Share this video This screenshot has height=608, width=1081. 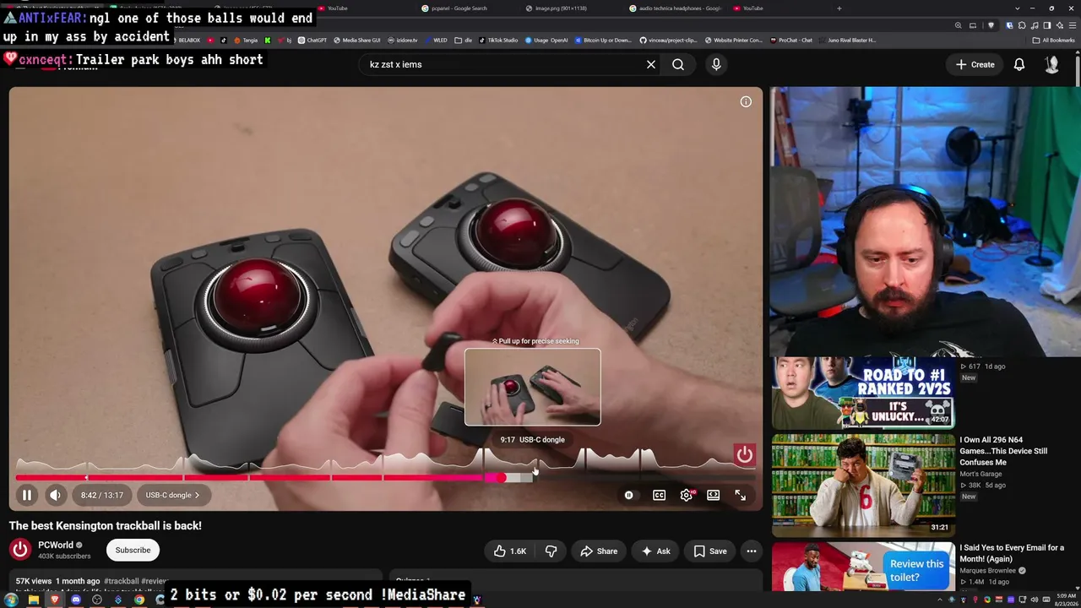point(599,551)
